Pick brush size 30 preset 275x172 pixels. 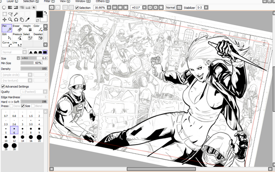[14, 147]
